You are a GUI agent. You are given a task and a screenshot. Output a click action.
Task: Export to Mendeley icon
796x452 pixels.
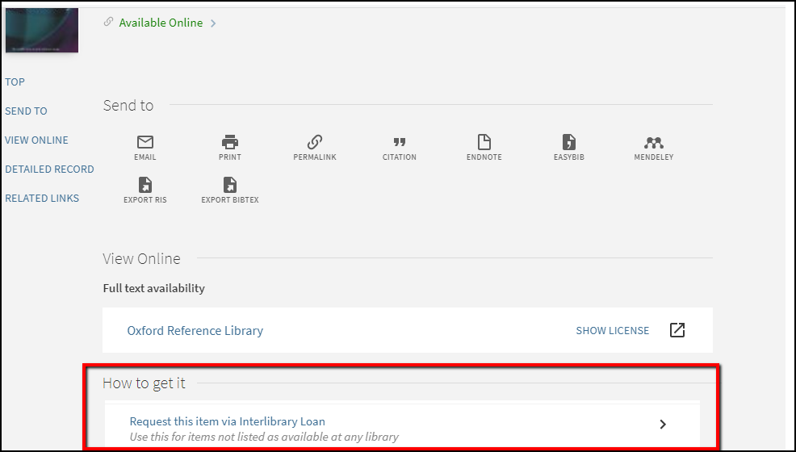pos(653,143)
